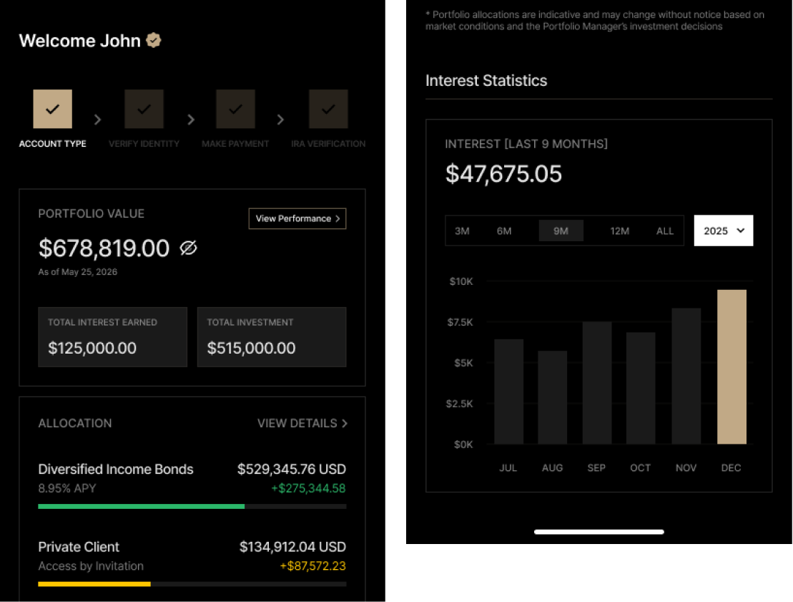Select the JUL bar in interest chart

pyautogui.click(x=509, y=392)
